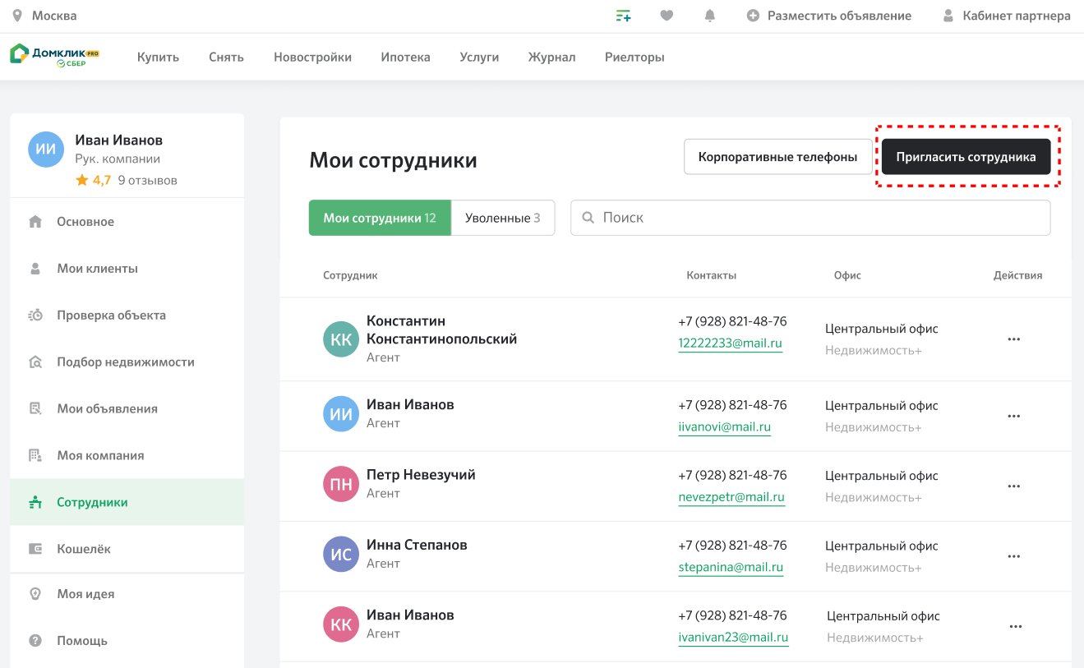Open Кабинет партнера link
1084x668 pixels.
[x=1017, y=16]
